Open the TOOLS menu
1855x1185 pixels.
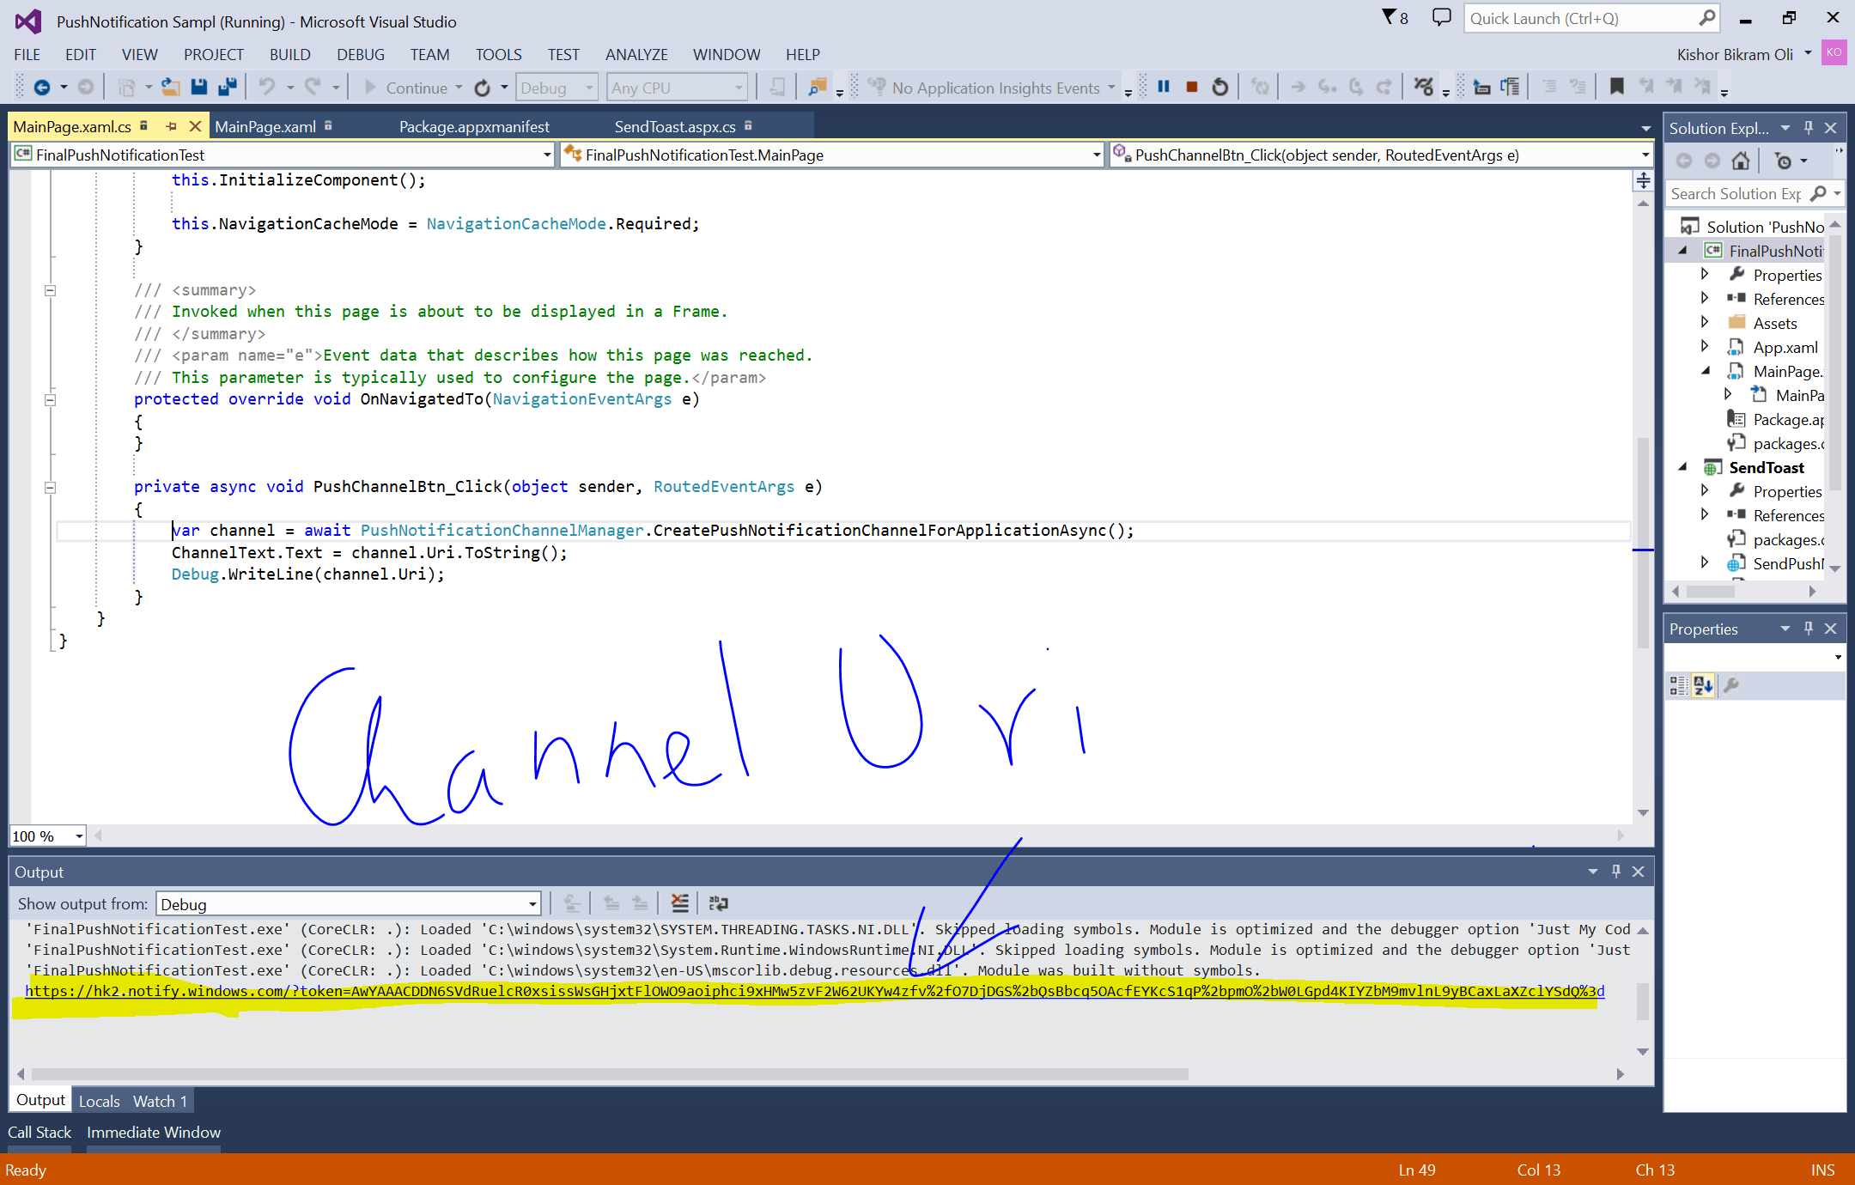click(498, 55)
